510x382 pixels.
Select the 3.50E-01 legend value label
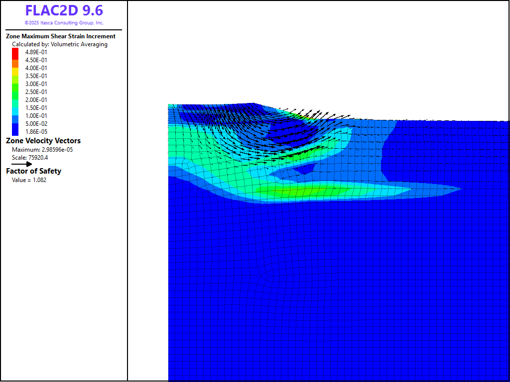tap(36, 76)
